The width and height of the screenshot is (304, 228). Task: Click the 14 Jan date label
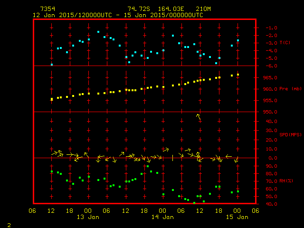coord(162,217)
